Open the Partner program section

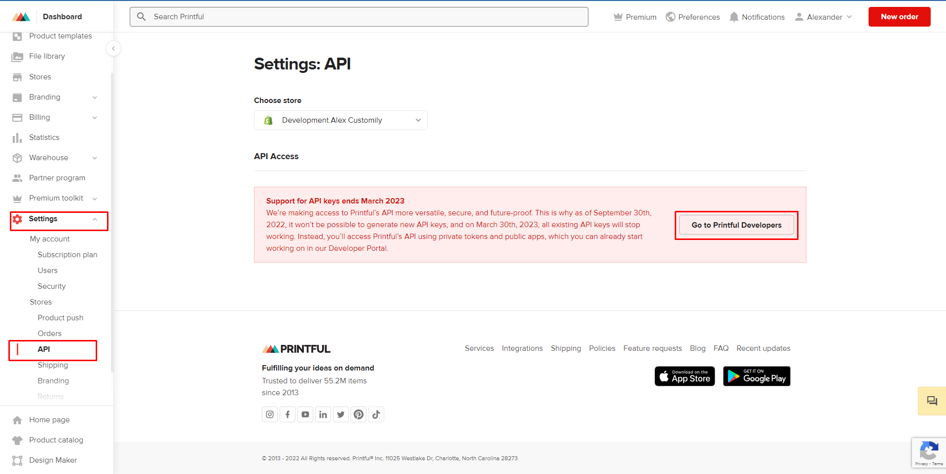point(57,178)
